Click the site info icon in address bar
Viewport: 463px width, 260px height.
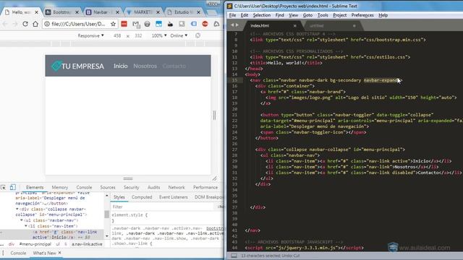46,24
